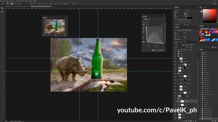Select the black point eyedropper in Curves
The image size is (218, 122).
coord(143,27)
